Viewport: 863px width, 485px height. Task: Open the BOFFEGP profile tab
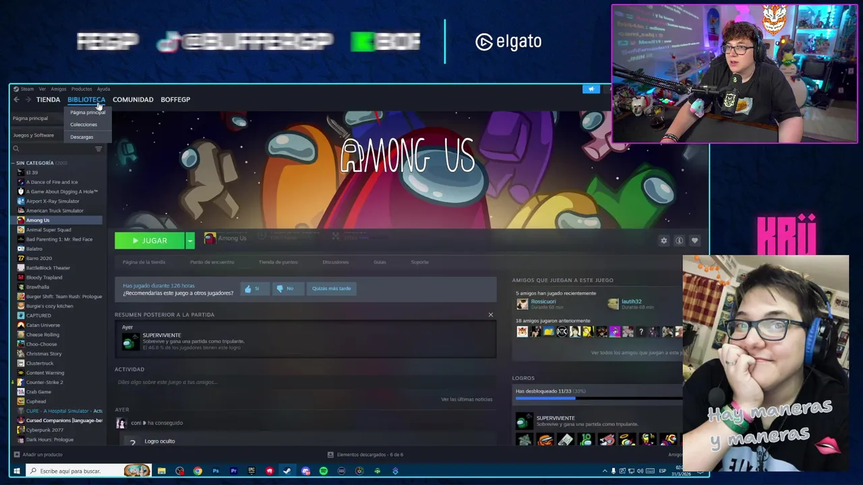[175, 100]
